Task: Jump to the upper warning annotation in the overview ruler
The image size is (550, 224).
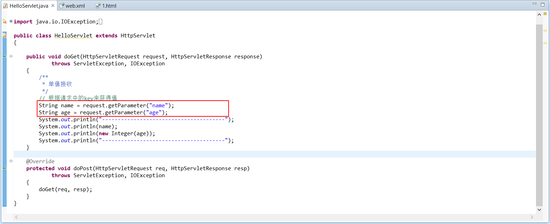Action: [545, 30]
